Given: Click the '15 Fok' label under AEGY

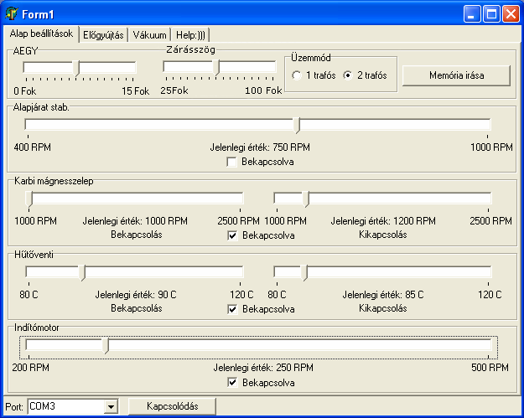Looking at the screenshot, I should 135,91.
